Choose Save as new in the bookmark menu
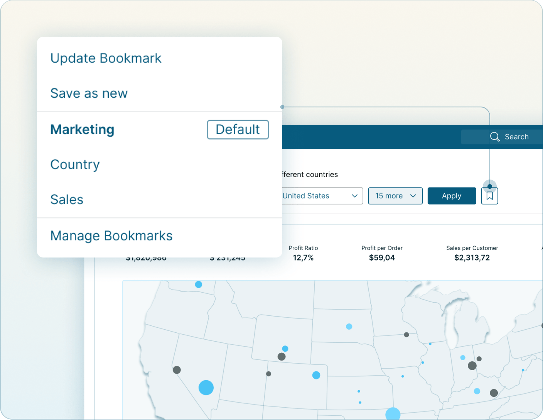The width and height of the screenshot is (543, 420). (x=89, y=93)
